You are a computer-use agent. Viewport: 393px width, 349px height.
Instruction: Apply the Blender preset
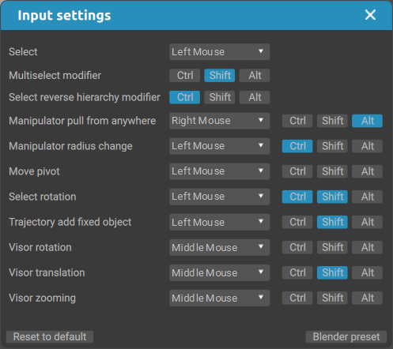[x=346, y=337]
